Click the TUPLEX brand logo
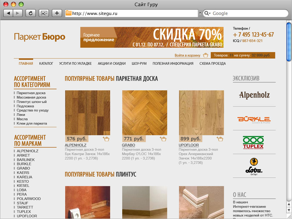This screenshot has height=219, width=292. click(x=253, y=142)
